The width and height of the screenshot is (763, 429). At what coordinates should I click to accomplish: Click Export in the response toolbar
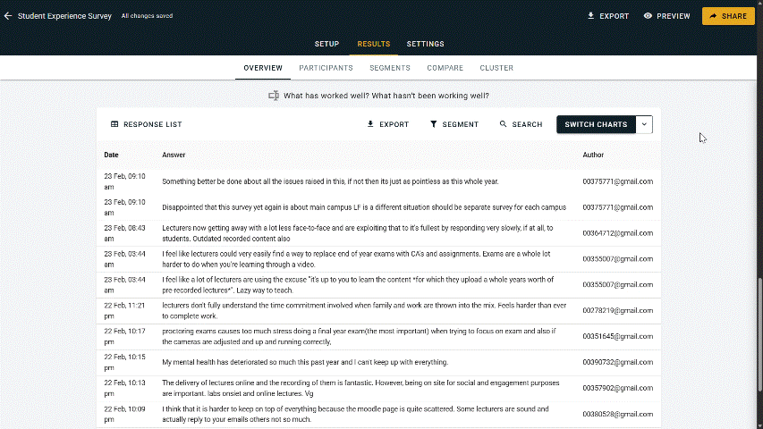387,124
